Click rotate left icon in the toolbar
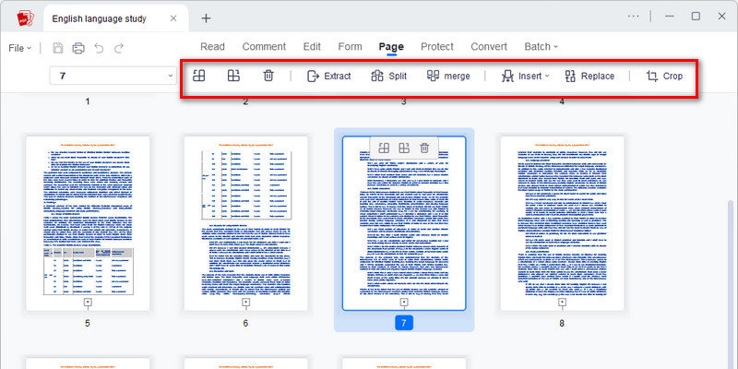 pyautogui.click(x=199, y=76)
